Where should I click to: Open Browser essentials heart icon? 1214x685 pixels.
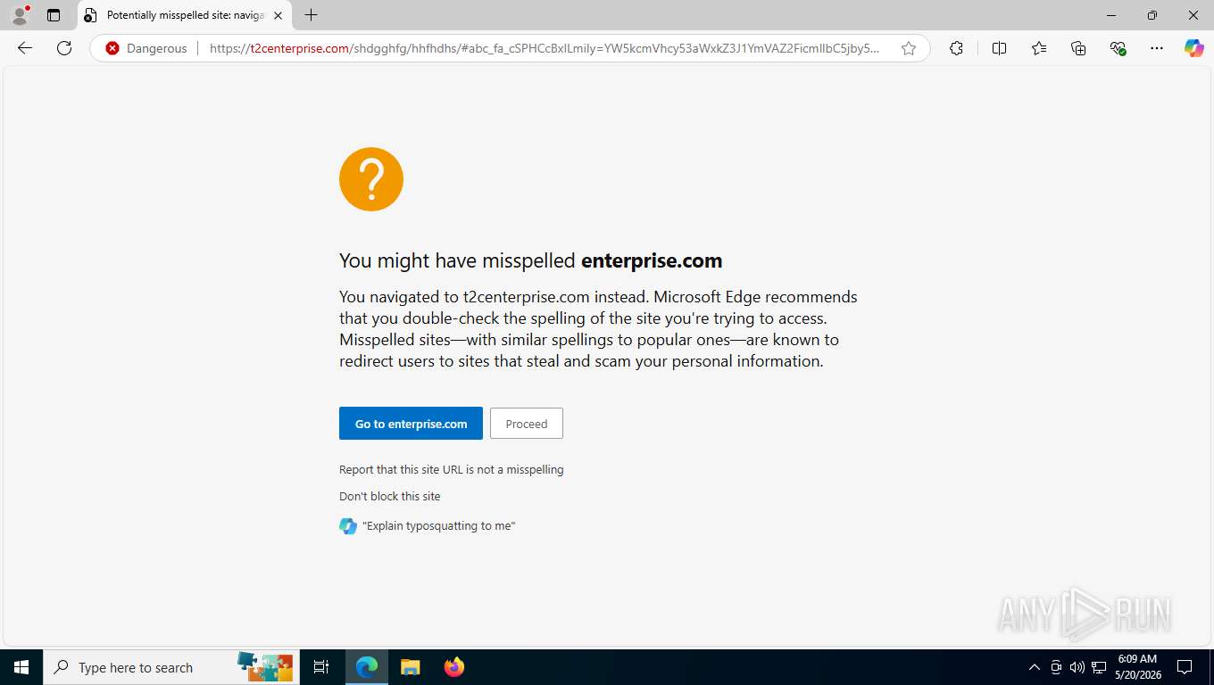[1118, 48]
